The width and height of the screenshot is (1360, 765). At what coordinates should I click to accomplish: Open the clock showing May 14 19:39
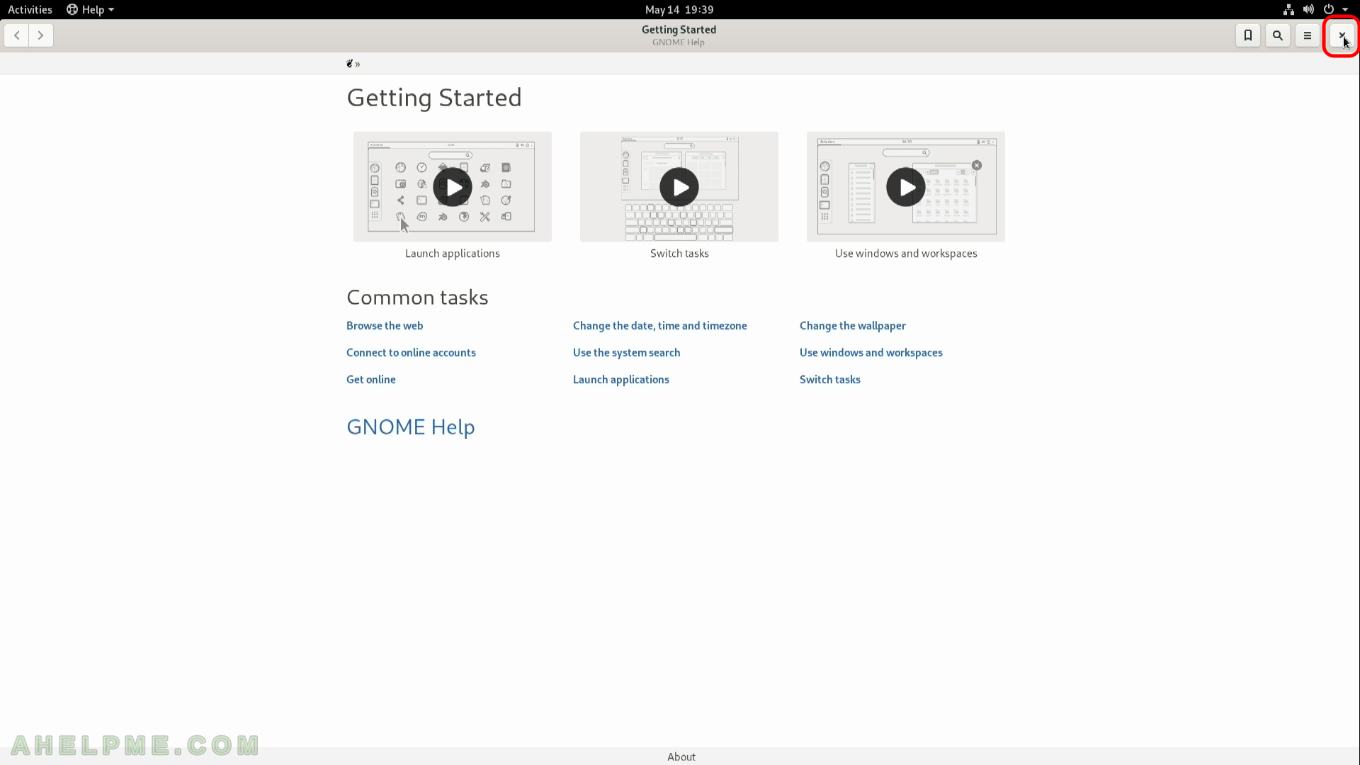679,10
